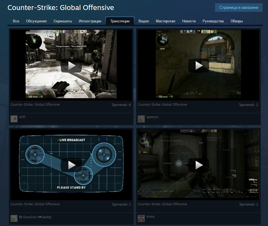Click the knaa user avatar
This screenshot has height=226, width=268.
[141, 218]
